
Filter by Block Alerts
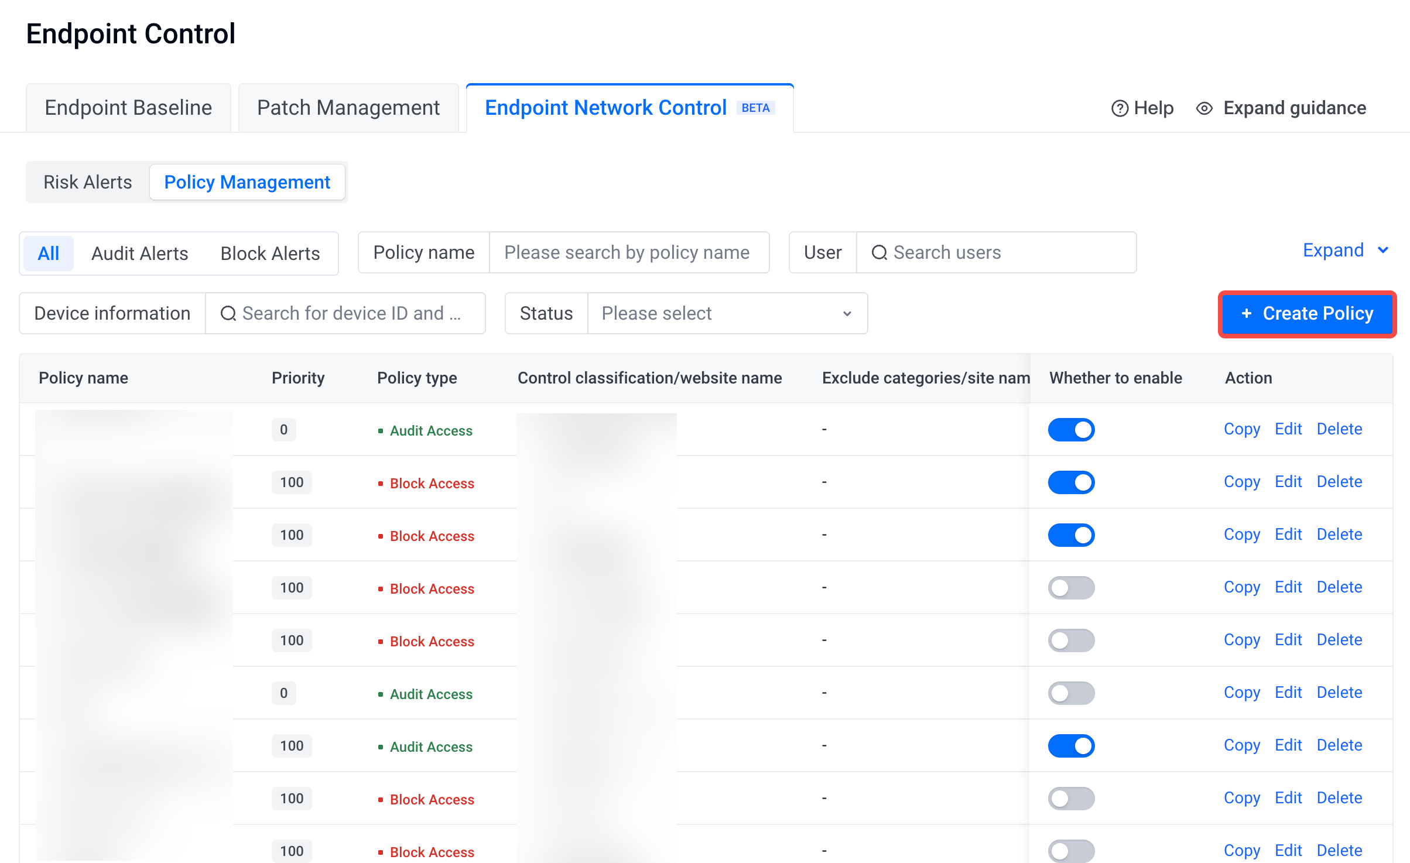[270, 253]
